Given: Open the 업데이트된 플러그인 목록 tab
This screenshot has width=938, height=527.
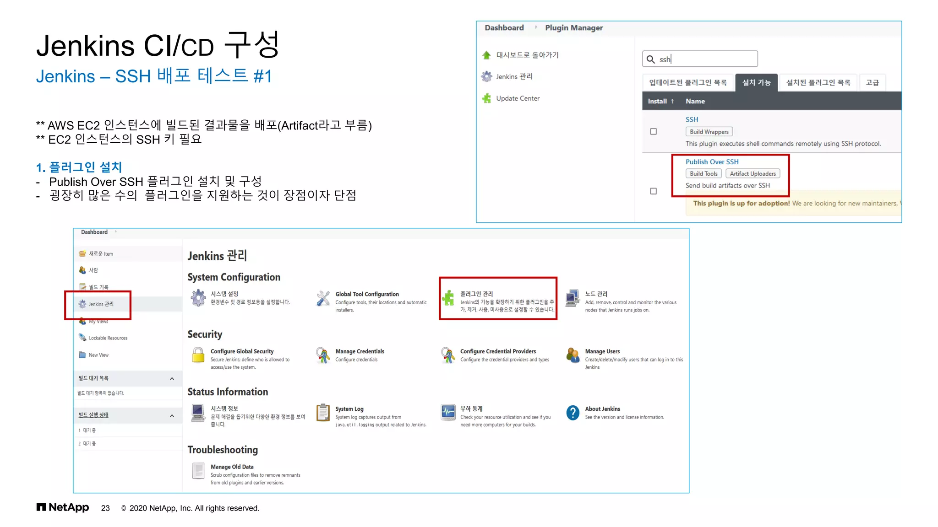Looking at the screenshot, I should click(688, 82).
